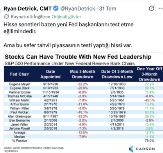Image resolution: width=163 pixels, height=153 pixels.
Task: Click the "Max 3-Month Drawdown" column header
Action: [82, 74]
